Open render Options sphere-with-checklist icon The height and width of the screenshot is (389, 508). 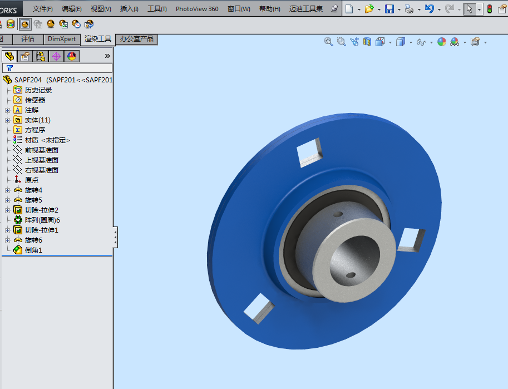coord(63,24)
